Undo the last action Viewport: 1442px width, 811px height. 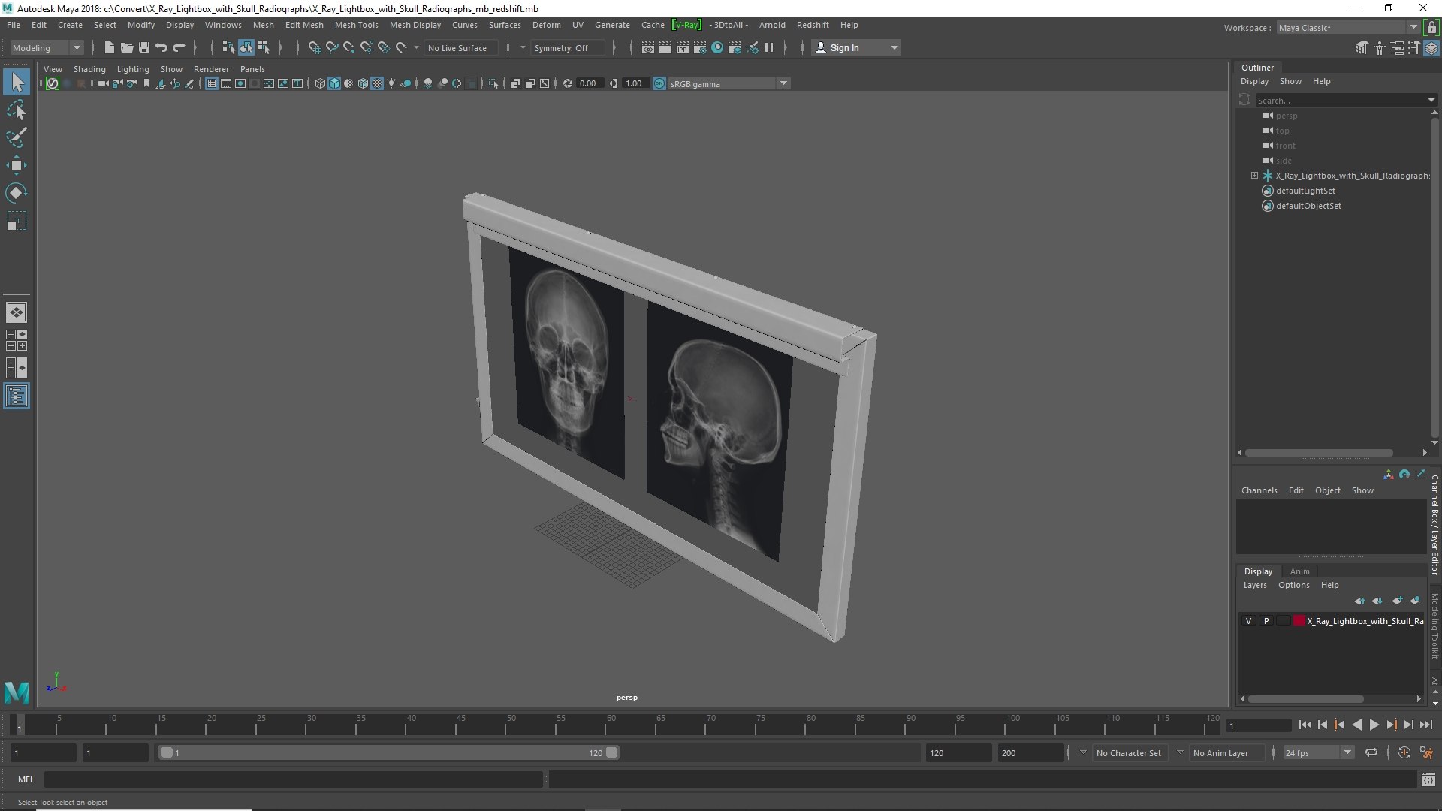pyautogui.click(x=161, y=47)
